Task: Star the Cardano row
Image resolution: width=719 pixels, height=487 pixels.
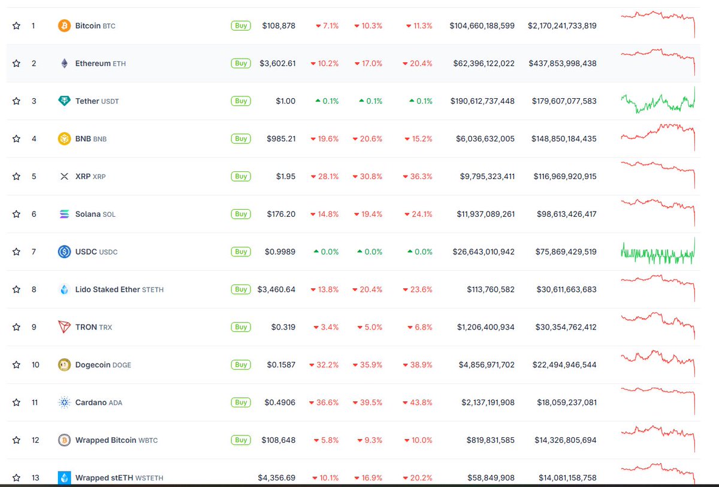Action: pyautogui.click(x=17, y=403)
